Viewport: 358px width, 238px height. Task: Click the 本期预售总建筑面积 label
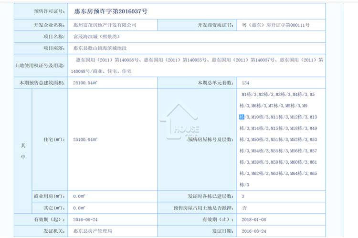tap(42, 83)
